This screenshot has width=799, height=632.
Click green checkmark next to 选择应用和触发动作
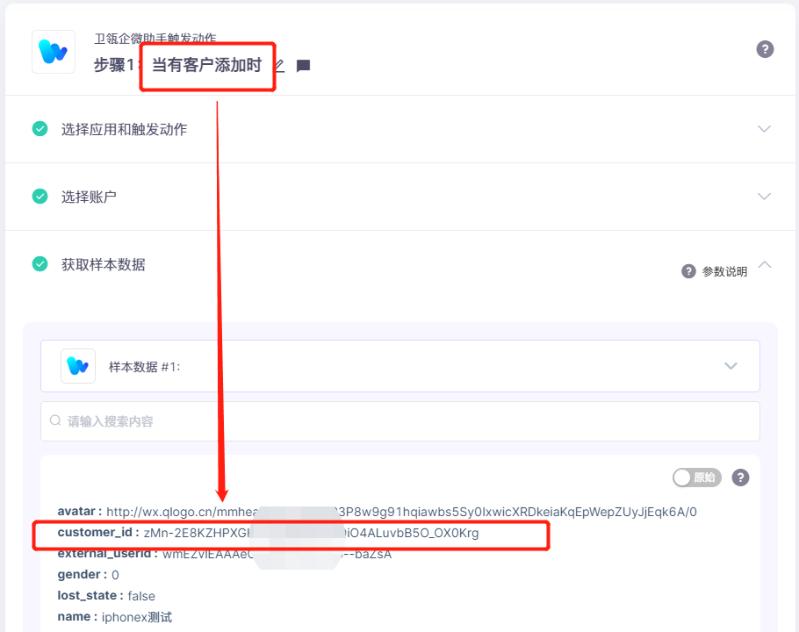point(40,129)
